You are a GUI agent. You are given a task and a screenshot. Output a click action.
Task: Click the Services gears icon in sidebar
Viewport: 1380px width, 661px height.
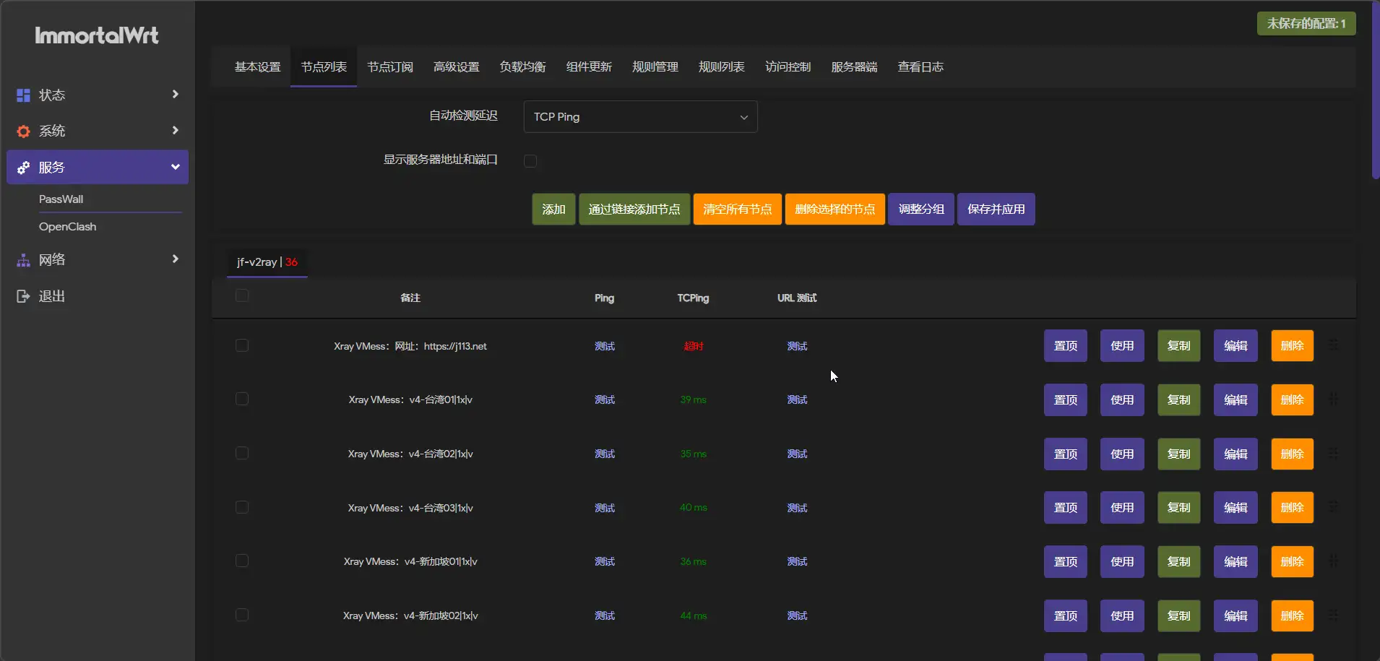point(23,168)
